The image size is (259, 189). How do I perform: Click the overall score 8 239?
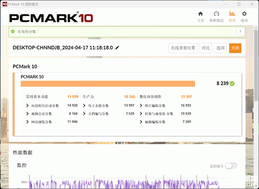click(223, 83)
